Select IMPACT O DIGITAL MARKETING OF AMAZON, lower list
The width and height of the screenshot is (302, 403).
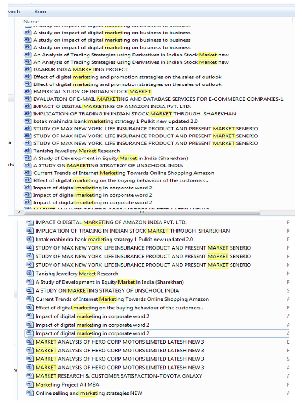[111, 222]
